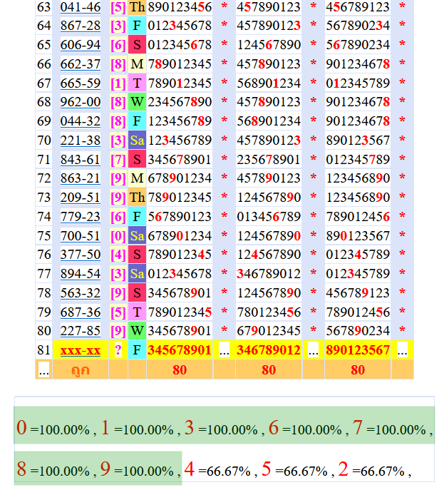Click the 894-54 number link
The width and height of the screenshot is (444, 495).
[x=80, y=273]
